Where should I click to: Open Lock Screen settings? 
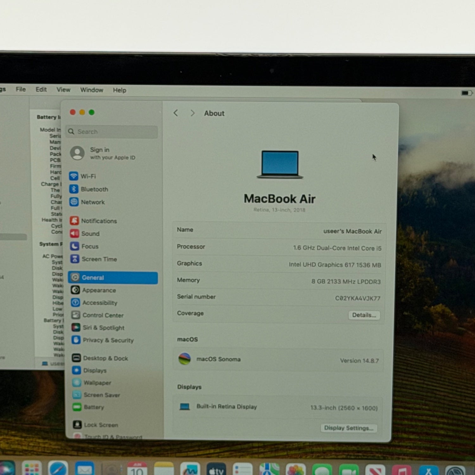point(95,425)
